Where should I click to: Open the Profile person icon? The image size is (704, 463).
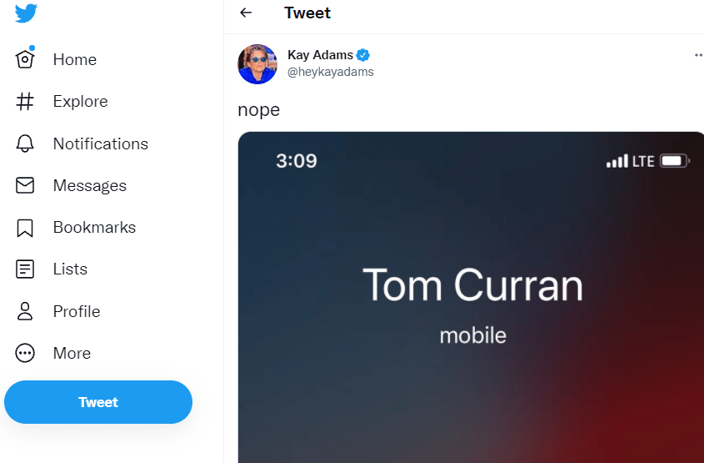coord(26,311)
